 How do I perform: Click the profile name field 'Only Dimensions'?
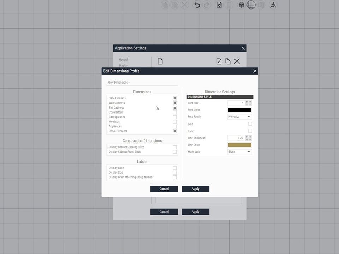point(142,83)
